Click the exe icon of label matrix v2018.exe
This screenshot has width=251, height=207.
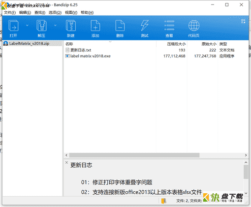(67, 56)
